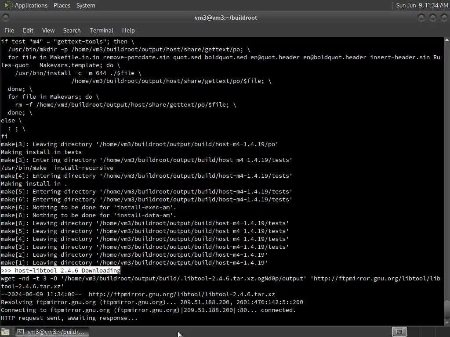The height and width of the screenshot is (337, 450).
Task: Click the window menu icon in title bar
Action: (x=5, y=18)
